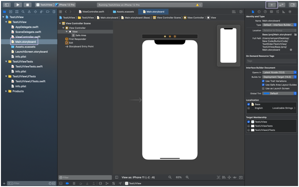299x187 pixels.
Task: Open the Symbol navigator
Action: click(17, 12)
